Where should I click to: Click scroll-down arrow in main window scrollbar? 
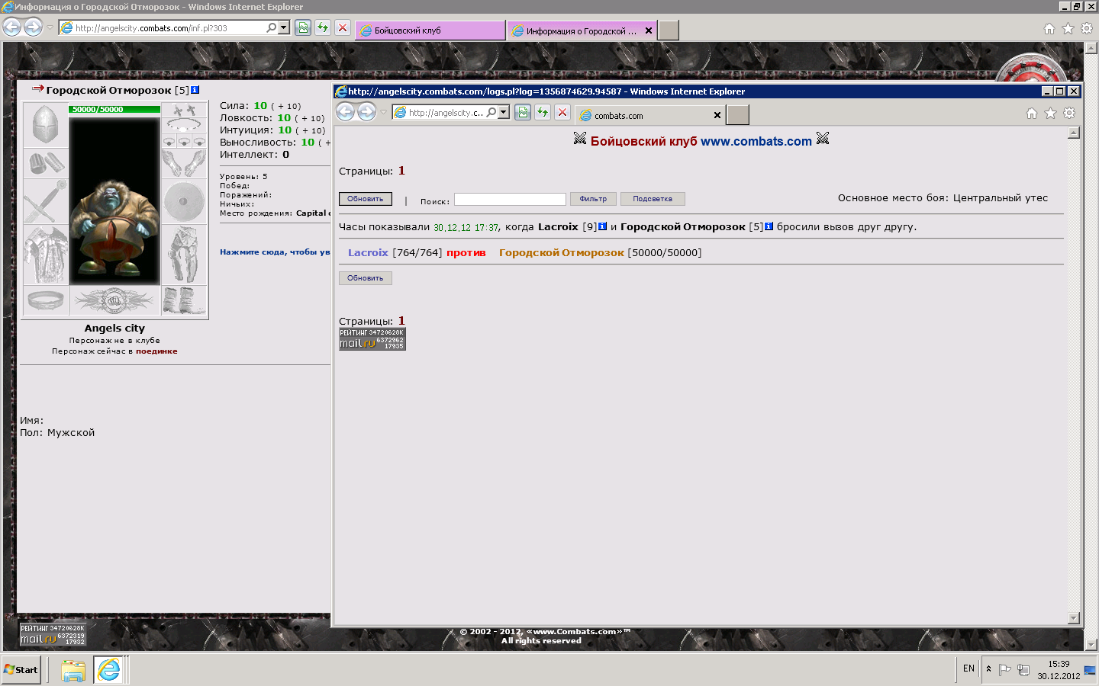[1091, 645]
